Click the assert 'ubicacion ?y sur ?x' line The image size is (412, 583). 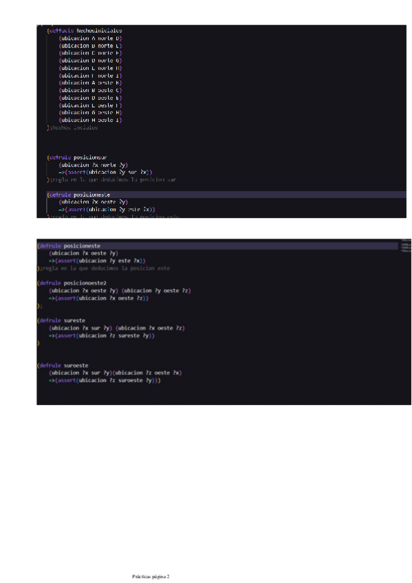[105, 172]
